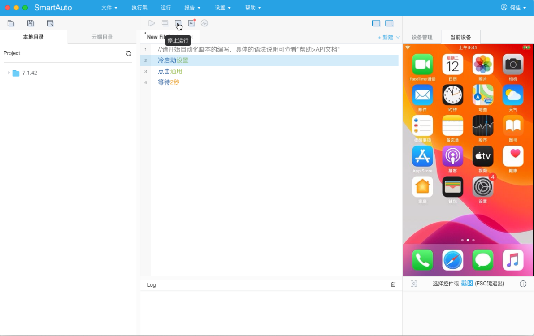Tap the Safari app in dock

pyautogui.click(x=452, y=260)
